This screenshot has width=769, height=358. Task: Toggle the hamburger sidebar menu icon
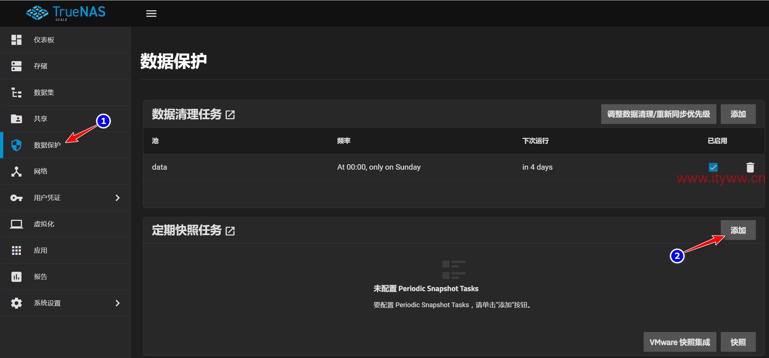coord(151,14)
